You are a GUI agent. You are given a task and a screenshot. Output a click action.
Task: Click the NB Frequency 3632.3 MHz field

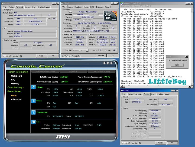pos(165,104)
